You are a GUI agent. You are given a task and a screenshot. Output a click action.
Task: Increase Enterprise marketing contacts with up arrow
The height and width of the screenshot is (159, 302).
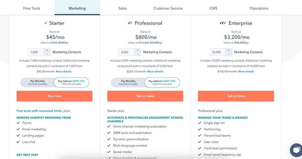click(229, 50)
